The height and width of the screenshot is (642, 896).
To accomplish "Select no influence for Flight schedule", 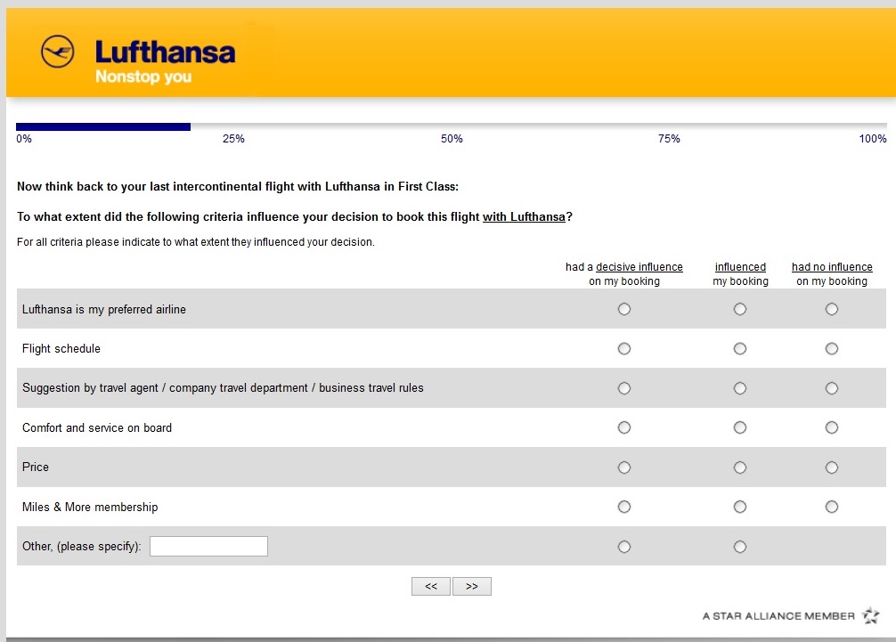I will point(832,349).
